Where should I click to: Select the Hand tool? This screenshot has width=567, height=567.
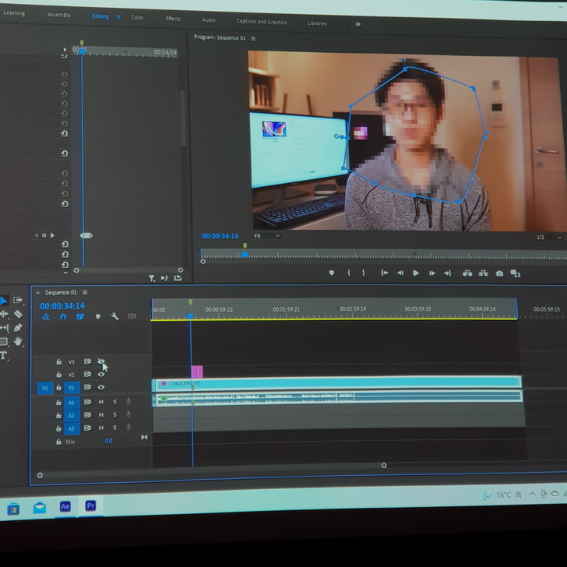[x=18, y=342]
